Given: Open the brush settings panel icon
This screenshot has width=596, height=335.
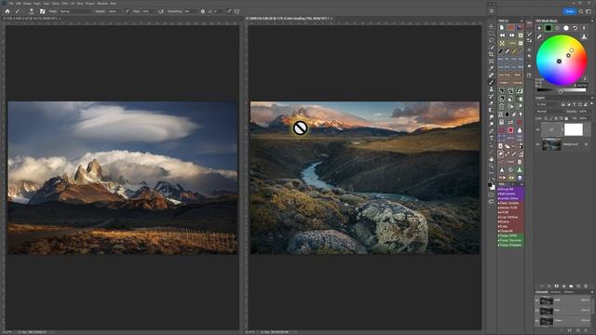Looking at the screenshot, I should pyautogui.click(x=42, y=11).
